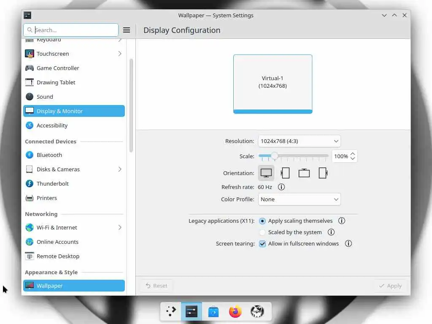Screen dimensions: 432x324
Task: Show info for Scaled by the system
Action: click(331, 232)
